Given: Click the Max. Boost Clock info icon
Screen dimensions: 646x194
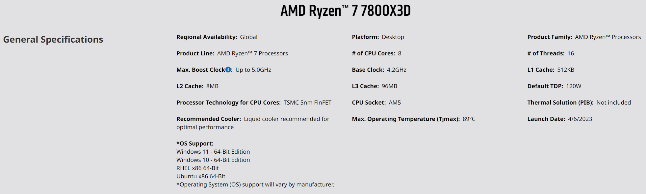Looking at the screenshot, I should click(228, 69).
